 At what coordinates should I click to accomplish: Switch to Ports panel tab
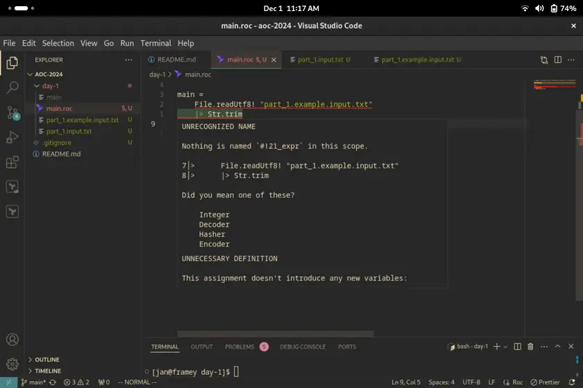pos(347,346)
